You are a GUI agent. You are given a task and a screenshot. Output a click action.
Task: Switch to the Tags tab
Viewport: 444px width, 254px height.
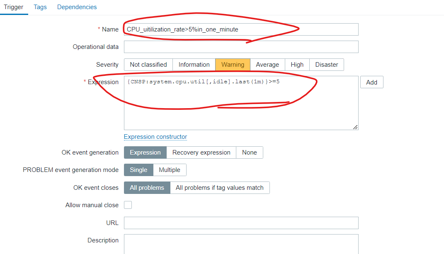point(40,7)
